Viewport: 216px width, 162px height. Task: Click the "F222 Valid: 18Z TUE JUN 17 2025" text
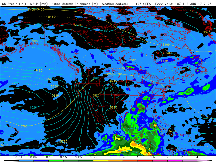[183, 4]
